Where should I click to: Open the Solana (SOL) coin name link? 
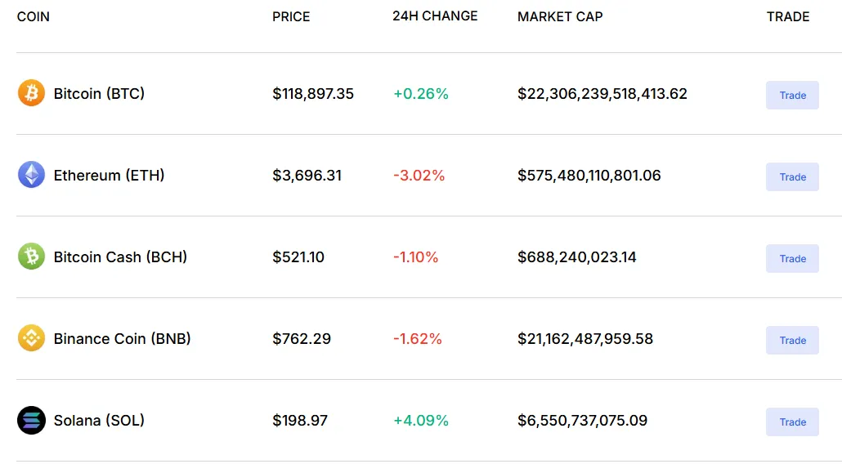100,421
